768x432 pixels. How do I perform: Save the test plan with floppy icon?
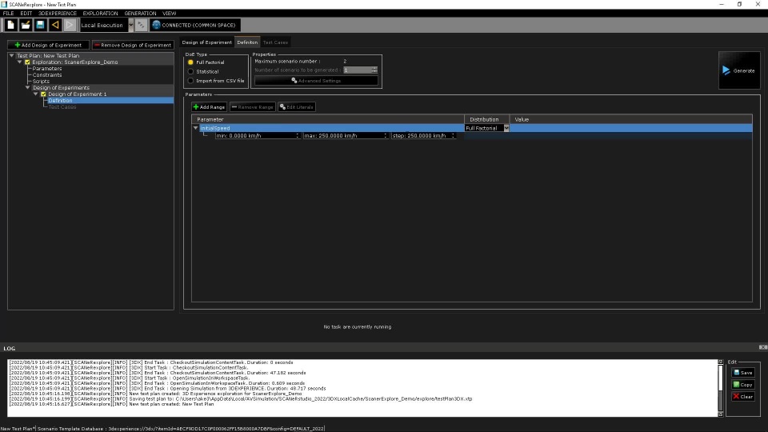pyautogui.click(x=40, y=25)
